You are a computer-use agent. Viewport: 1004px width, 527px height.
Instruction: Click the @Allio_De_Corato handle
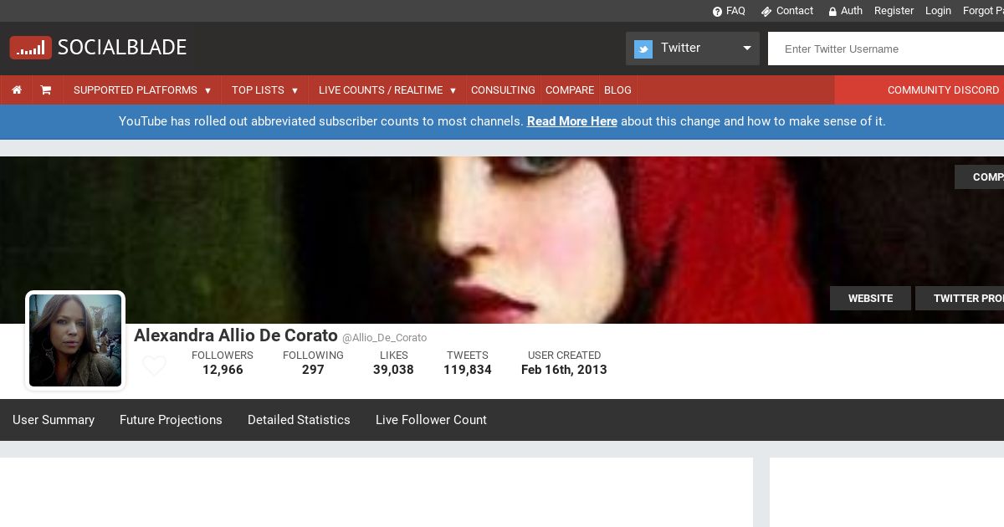point(384,338)
